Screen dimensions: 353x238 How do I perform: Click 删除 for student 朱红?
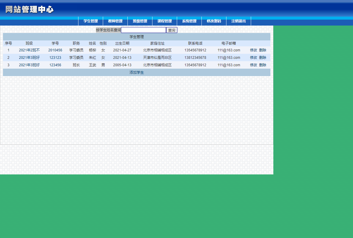pyautogui.click(x=263, y=57)
